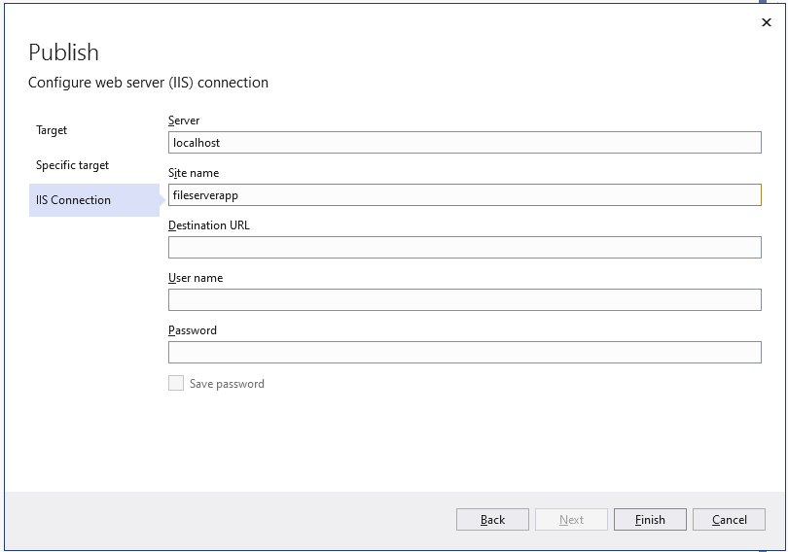788x552 pixels.
Task: Focus the Server field containing localhost
Action: (464, 143)
